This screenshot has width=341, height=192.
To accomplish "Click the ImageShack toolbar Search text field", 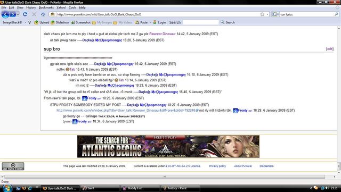I will [201, 22].
